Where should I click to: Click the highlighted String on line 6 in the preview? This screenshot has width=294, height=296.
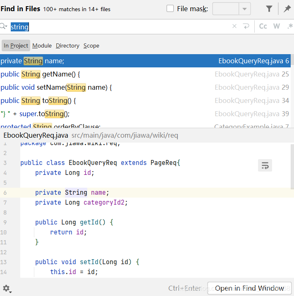click(76, 192)
